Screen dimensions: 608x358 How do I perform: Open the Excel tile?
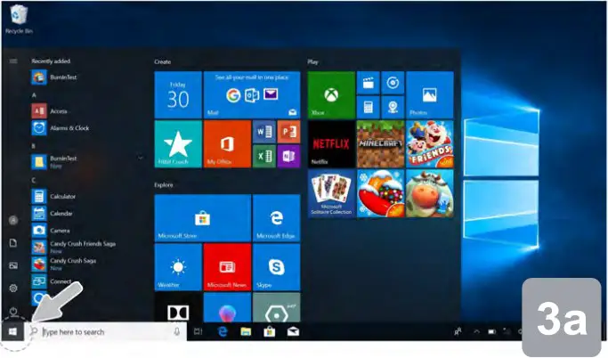[x=264, y=157]
